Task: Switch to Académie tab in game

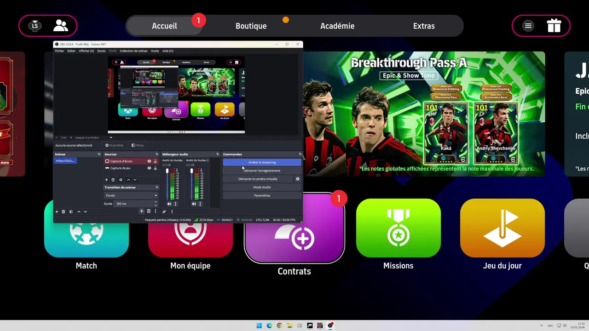Action: click(337, 26)
